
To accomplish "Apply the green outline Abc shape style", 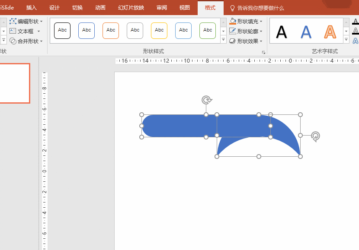I will [208, 30].
